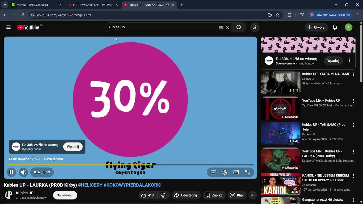Open options for SIADA MI NA BANIE
This screenshot has width=363, height=204.
point(354,74)
